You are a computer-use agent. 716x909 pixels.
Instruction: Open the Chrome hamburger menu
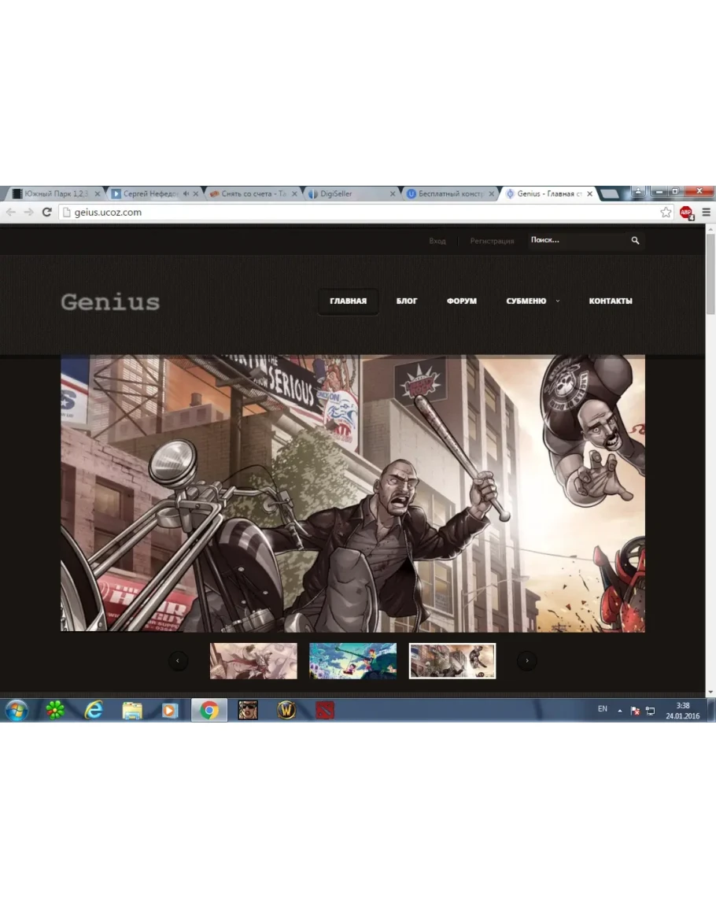(706, 212)
